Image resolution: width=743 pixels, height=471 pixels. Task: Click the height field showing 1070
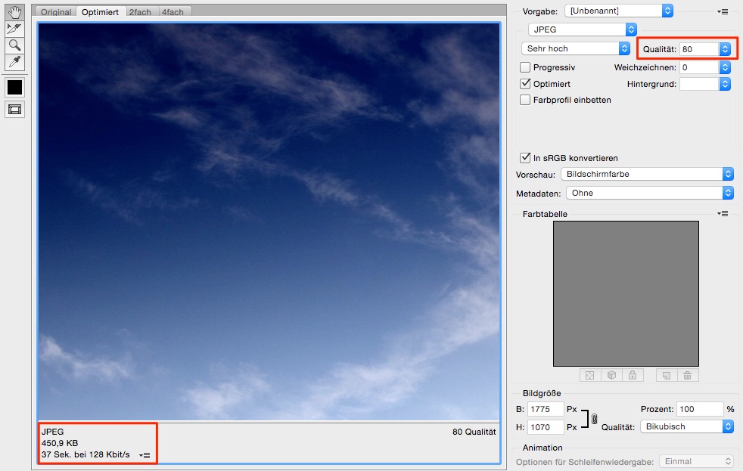546,427
